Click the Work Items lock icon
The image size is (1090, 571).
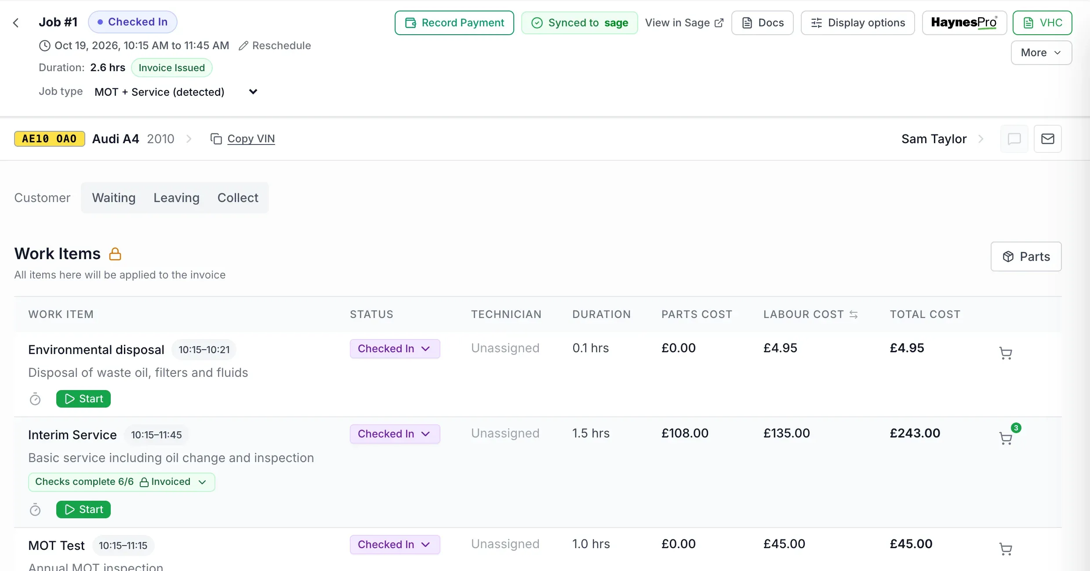[x=115, y=254]
